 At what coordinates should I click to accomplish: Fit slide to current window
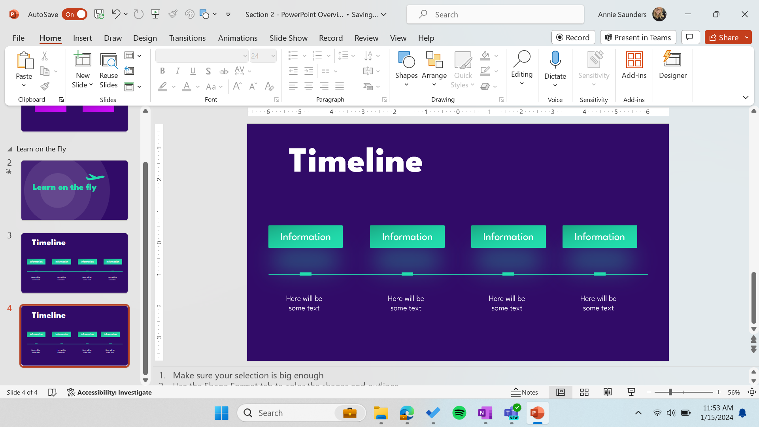coord(752,392)
